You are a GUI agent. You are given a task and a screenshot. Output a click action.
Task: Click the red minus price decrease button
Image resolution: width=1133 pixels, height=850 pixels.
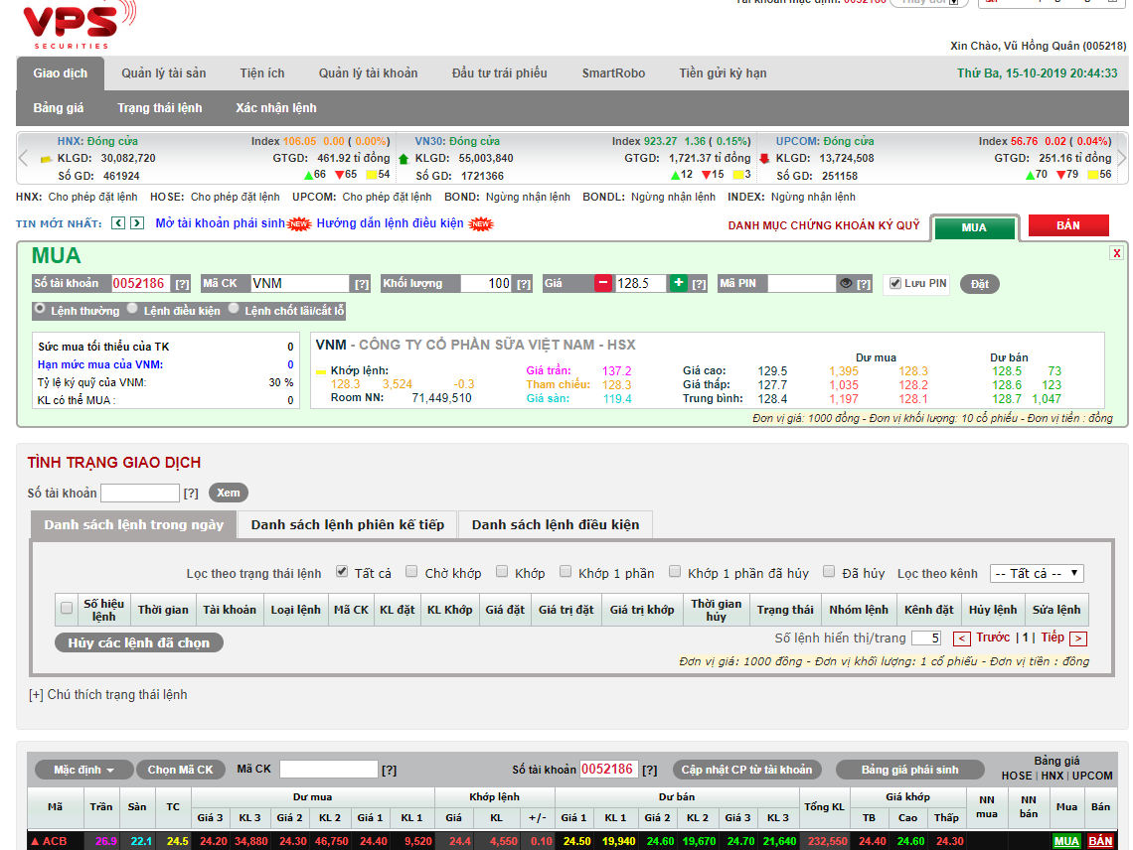click(x=604, y=283)
